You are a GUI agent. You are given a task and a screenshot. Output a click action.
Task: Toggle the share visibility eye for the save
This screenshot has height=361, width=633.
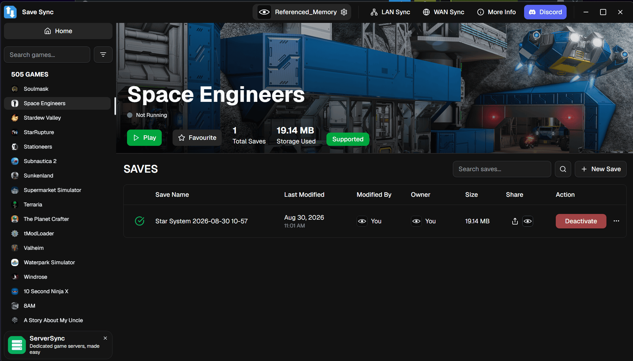coord(527,221)
